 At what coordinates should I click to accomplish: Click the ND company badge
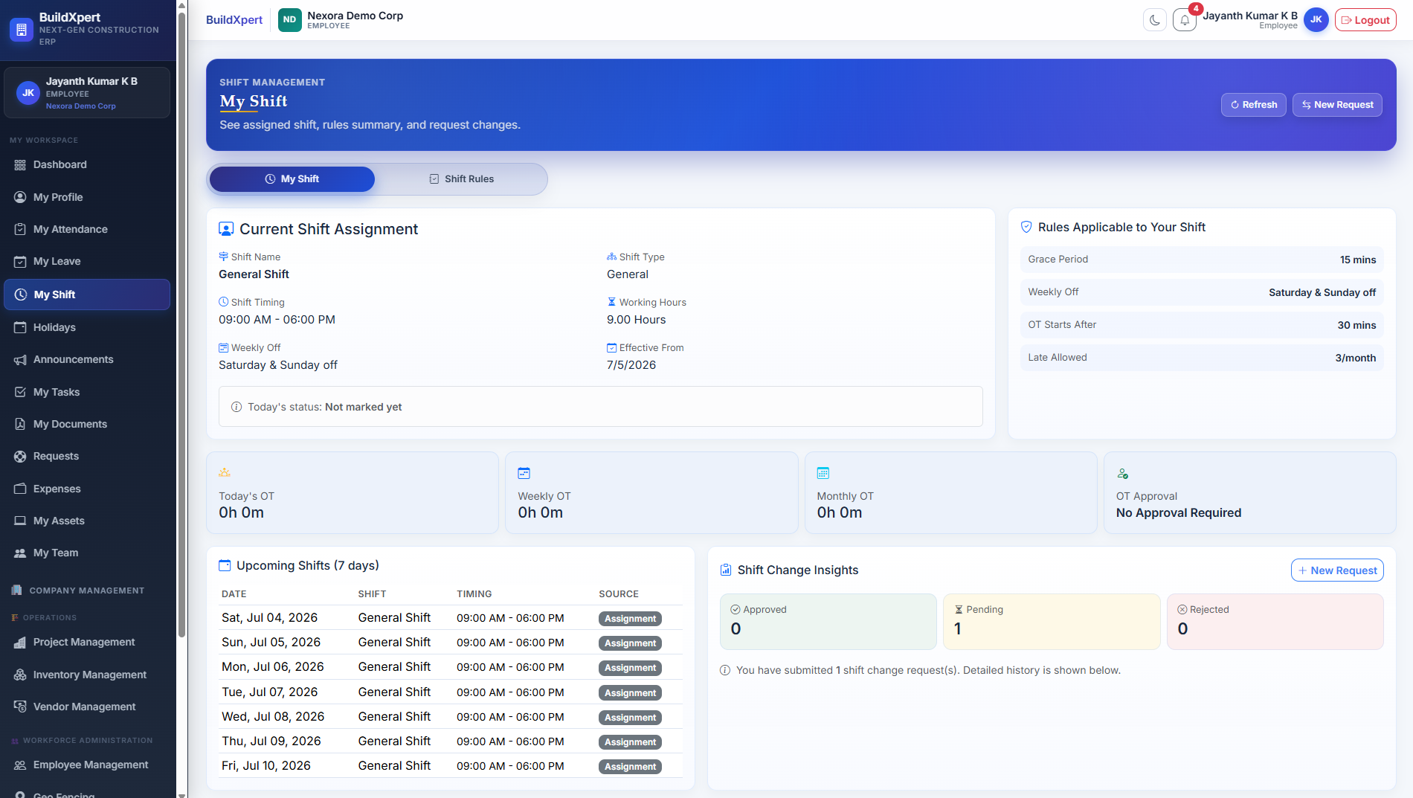[x=289, y=20]
